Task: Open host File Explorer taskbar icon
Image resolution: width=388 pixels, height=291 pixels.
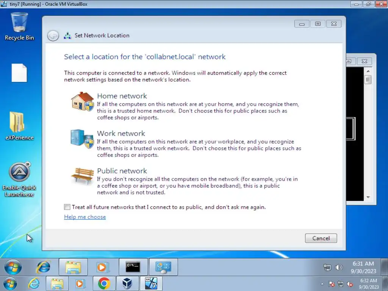Action: [57, 284]
